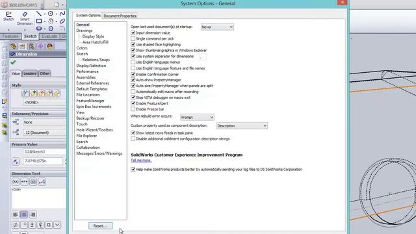416x234 pixels.
Task: Select the Line sketch tool
Action: tap(39, 14)
